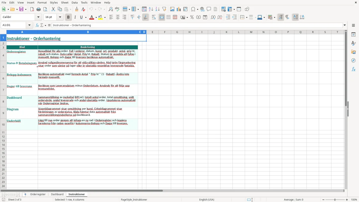Image resolution: width=359 pixels, height=202 pixels.
Task: Toggle the AutoFilter funnel icon
Action: pyautogui.click(x=164, y=9)
